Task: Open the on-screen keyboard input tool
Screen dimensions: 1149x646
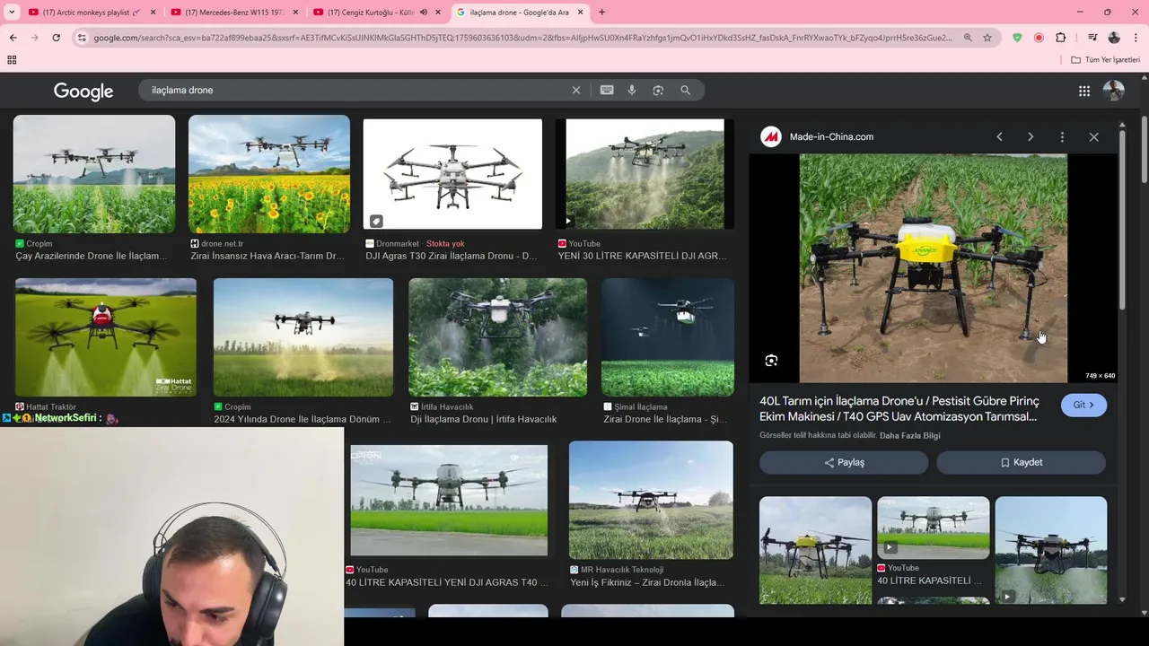Action: coord(607,90)
